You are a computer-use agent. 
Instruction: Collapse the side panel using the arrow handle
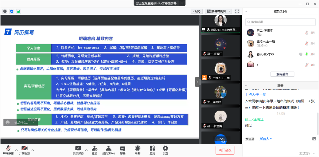(197, 82)
